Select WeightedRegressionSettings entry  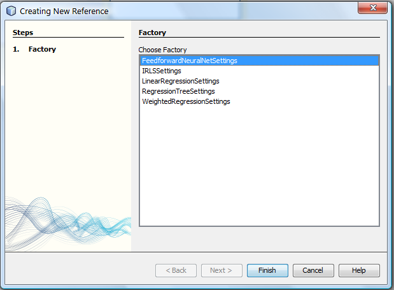259,101
